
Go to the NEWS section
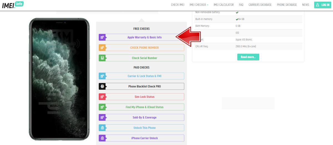point(306,5)
